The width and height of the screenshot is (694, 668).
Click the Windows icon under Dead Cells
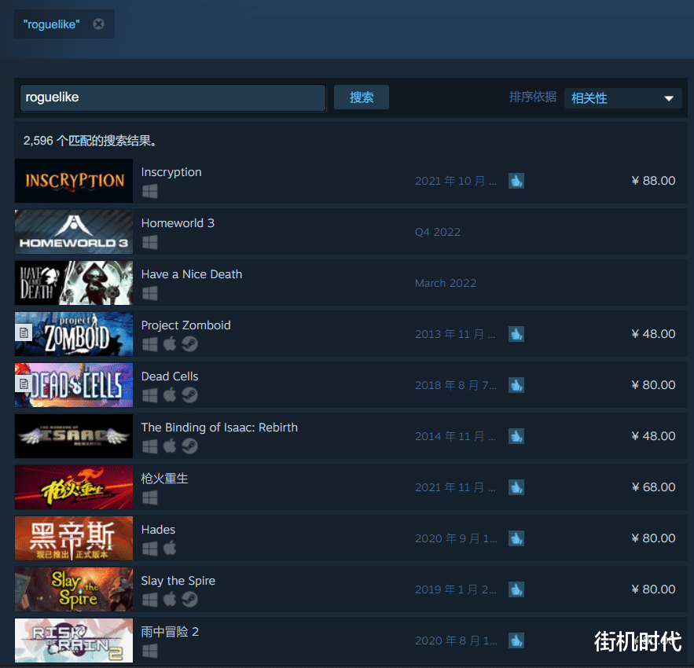click(150, 395)
